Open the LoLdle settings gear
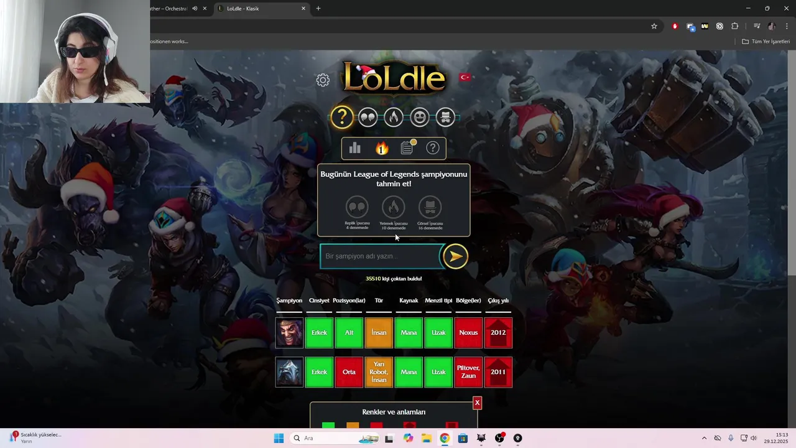796x448 pixels. coord(323,80)
